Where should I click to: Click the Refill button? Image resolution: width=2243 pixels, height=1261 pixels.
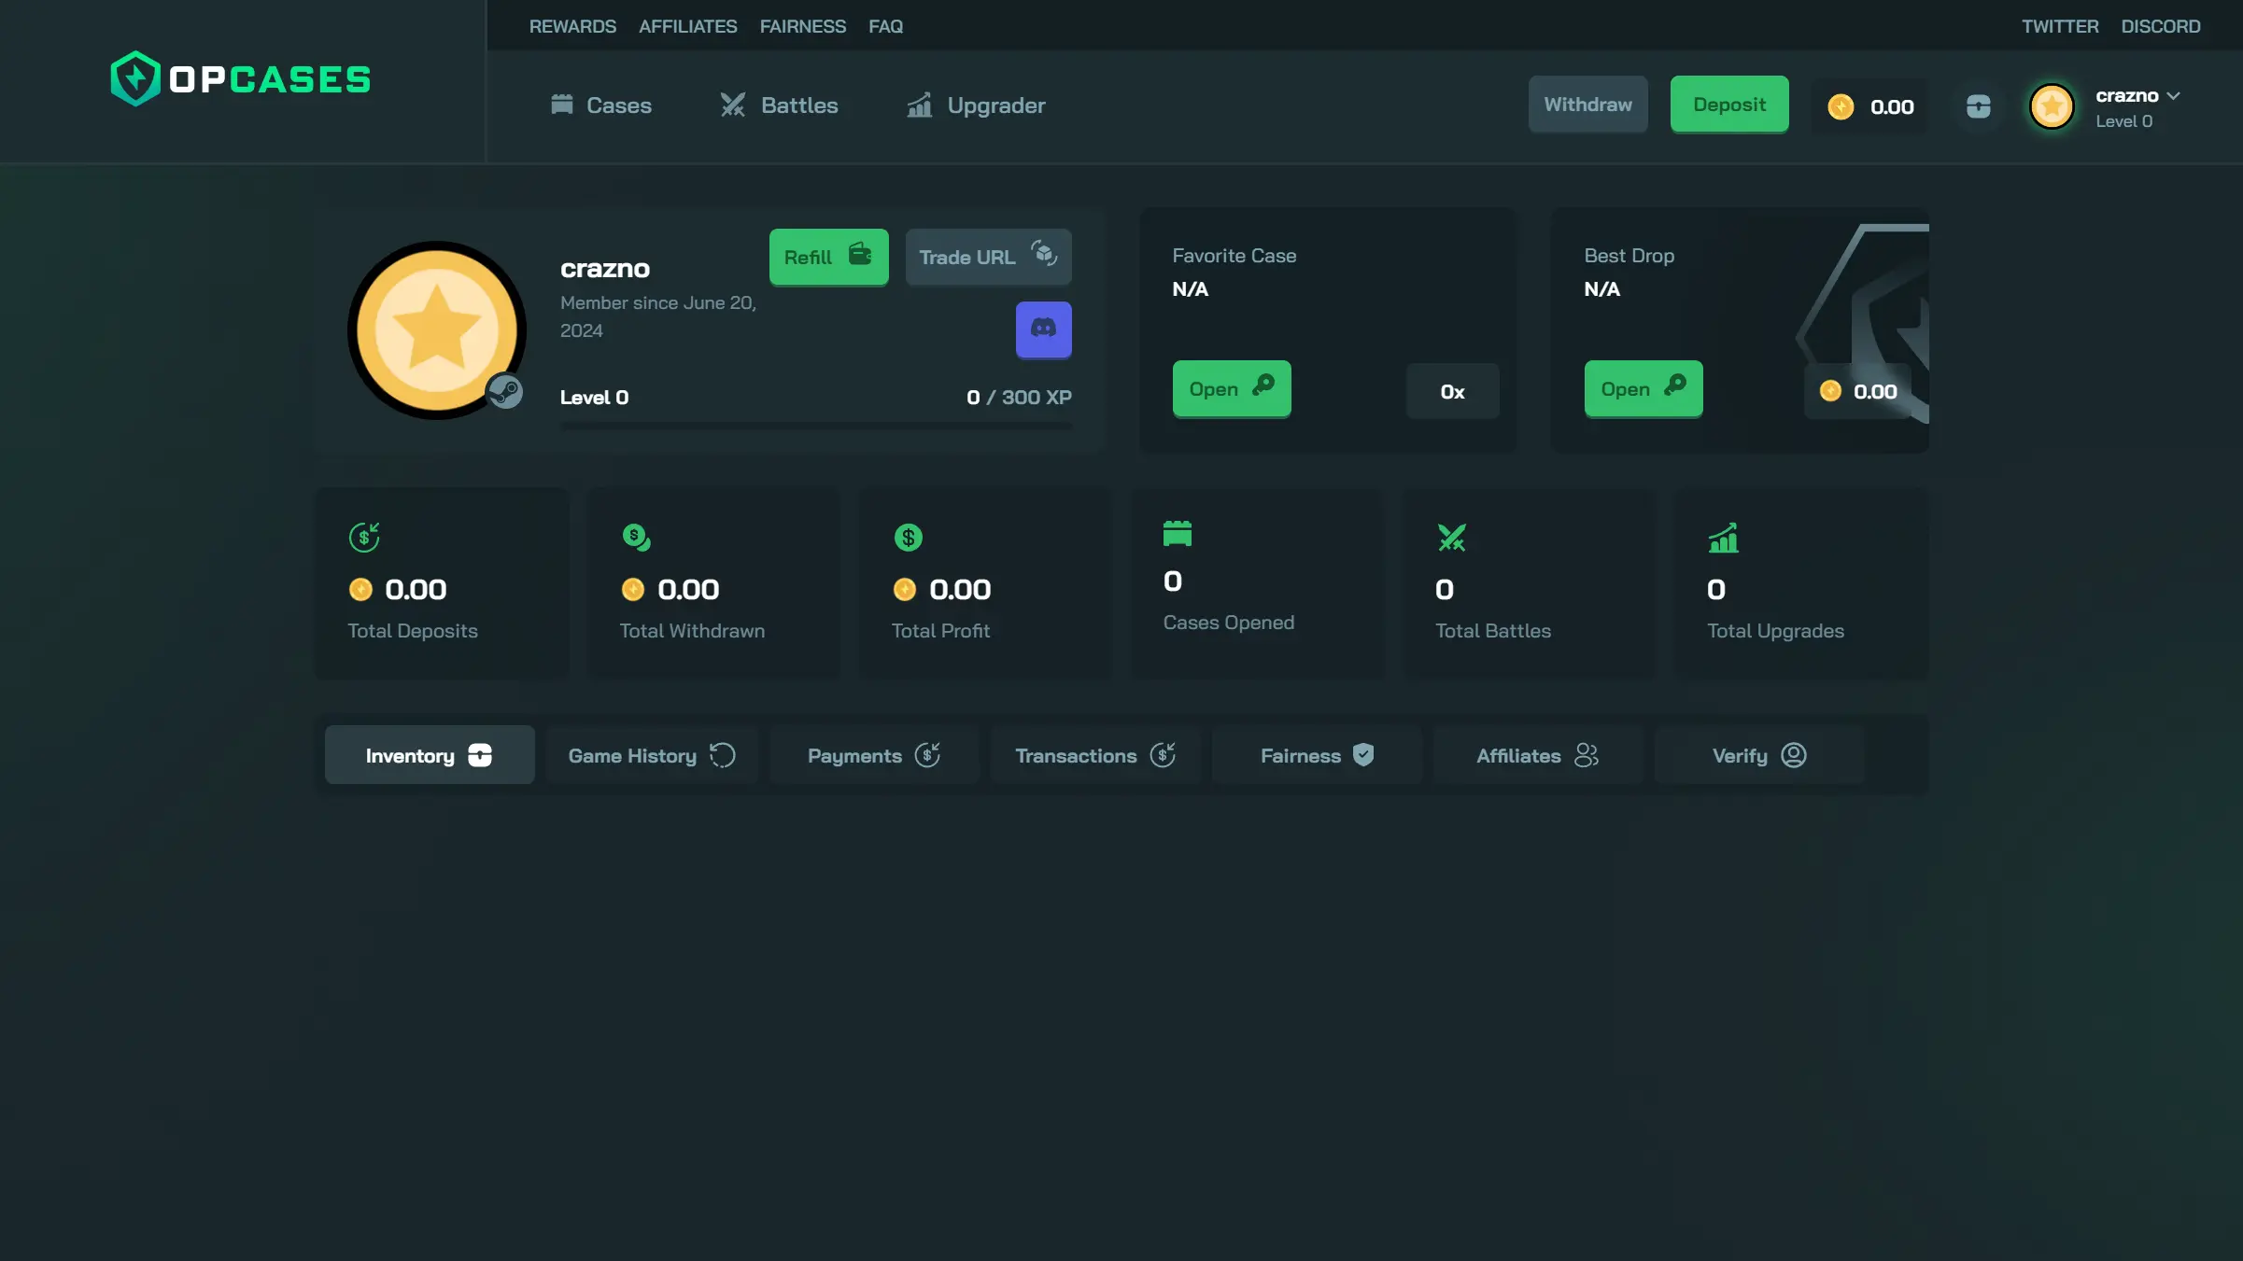pos(828,257)
